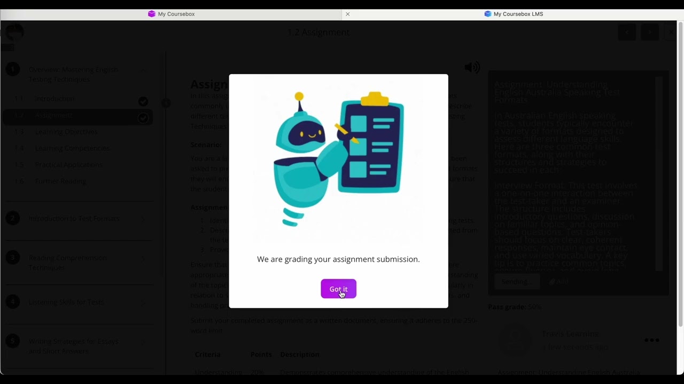The width and height of the screenshot is (684, 384).
Task: Click the blue My Coursebox LMS favicon
Action: [x=487, y=14]
